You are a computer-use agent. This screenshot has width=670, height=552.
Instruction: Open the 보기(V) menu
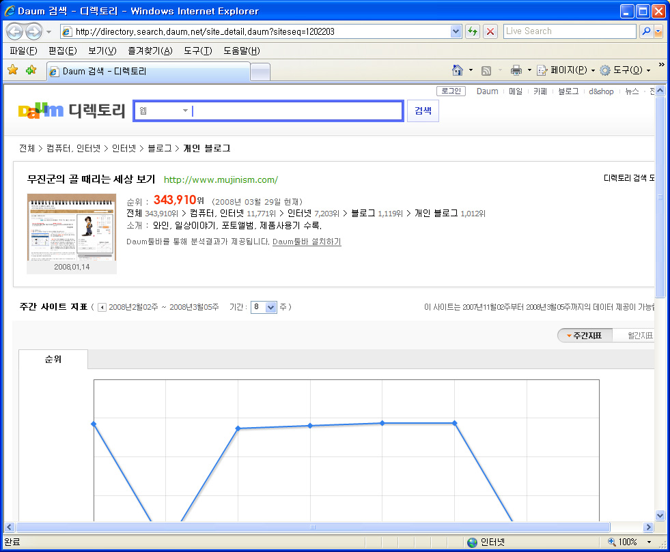(x=102, y=50)
